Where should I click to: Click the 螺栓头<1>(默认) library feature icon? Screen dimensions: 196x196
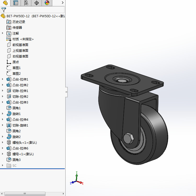pos(9,142)
